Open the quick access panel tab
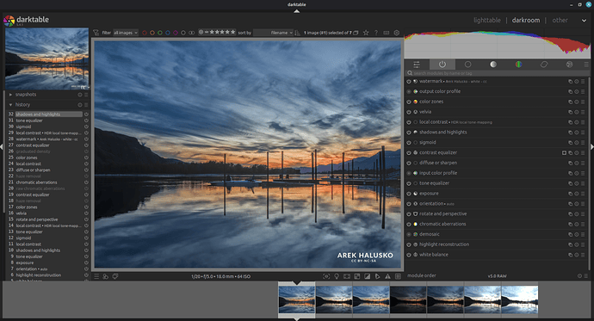 [417, 65]
